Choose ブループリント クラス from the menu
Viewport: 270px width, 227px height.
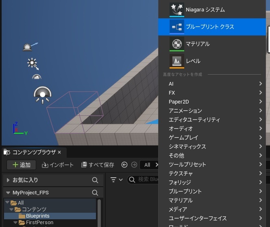[x=212, y=27]
